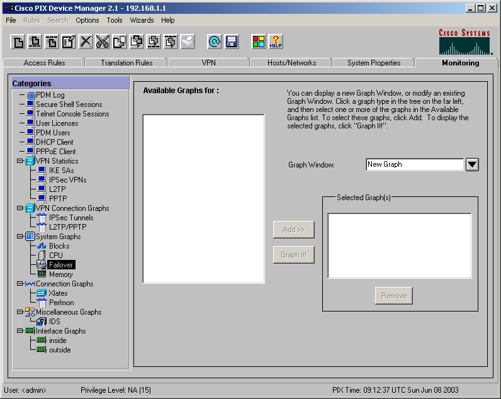
Task: Open the Help menu
Action: (168, 20)
